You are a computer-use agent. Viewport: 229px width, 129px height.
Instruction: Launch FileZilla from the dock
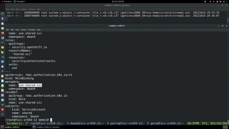pos(3,110)
